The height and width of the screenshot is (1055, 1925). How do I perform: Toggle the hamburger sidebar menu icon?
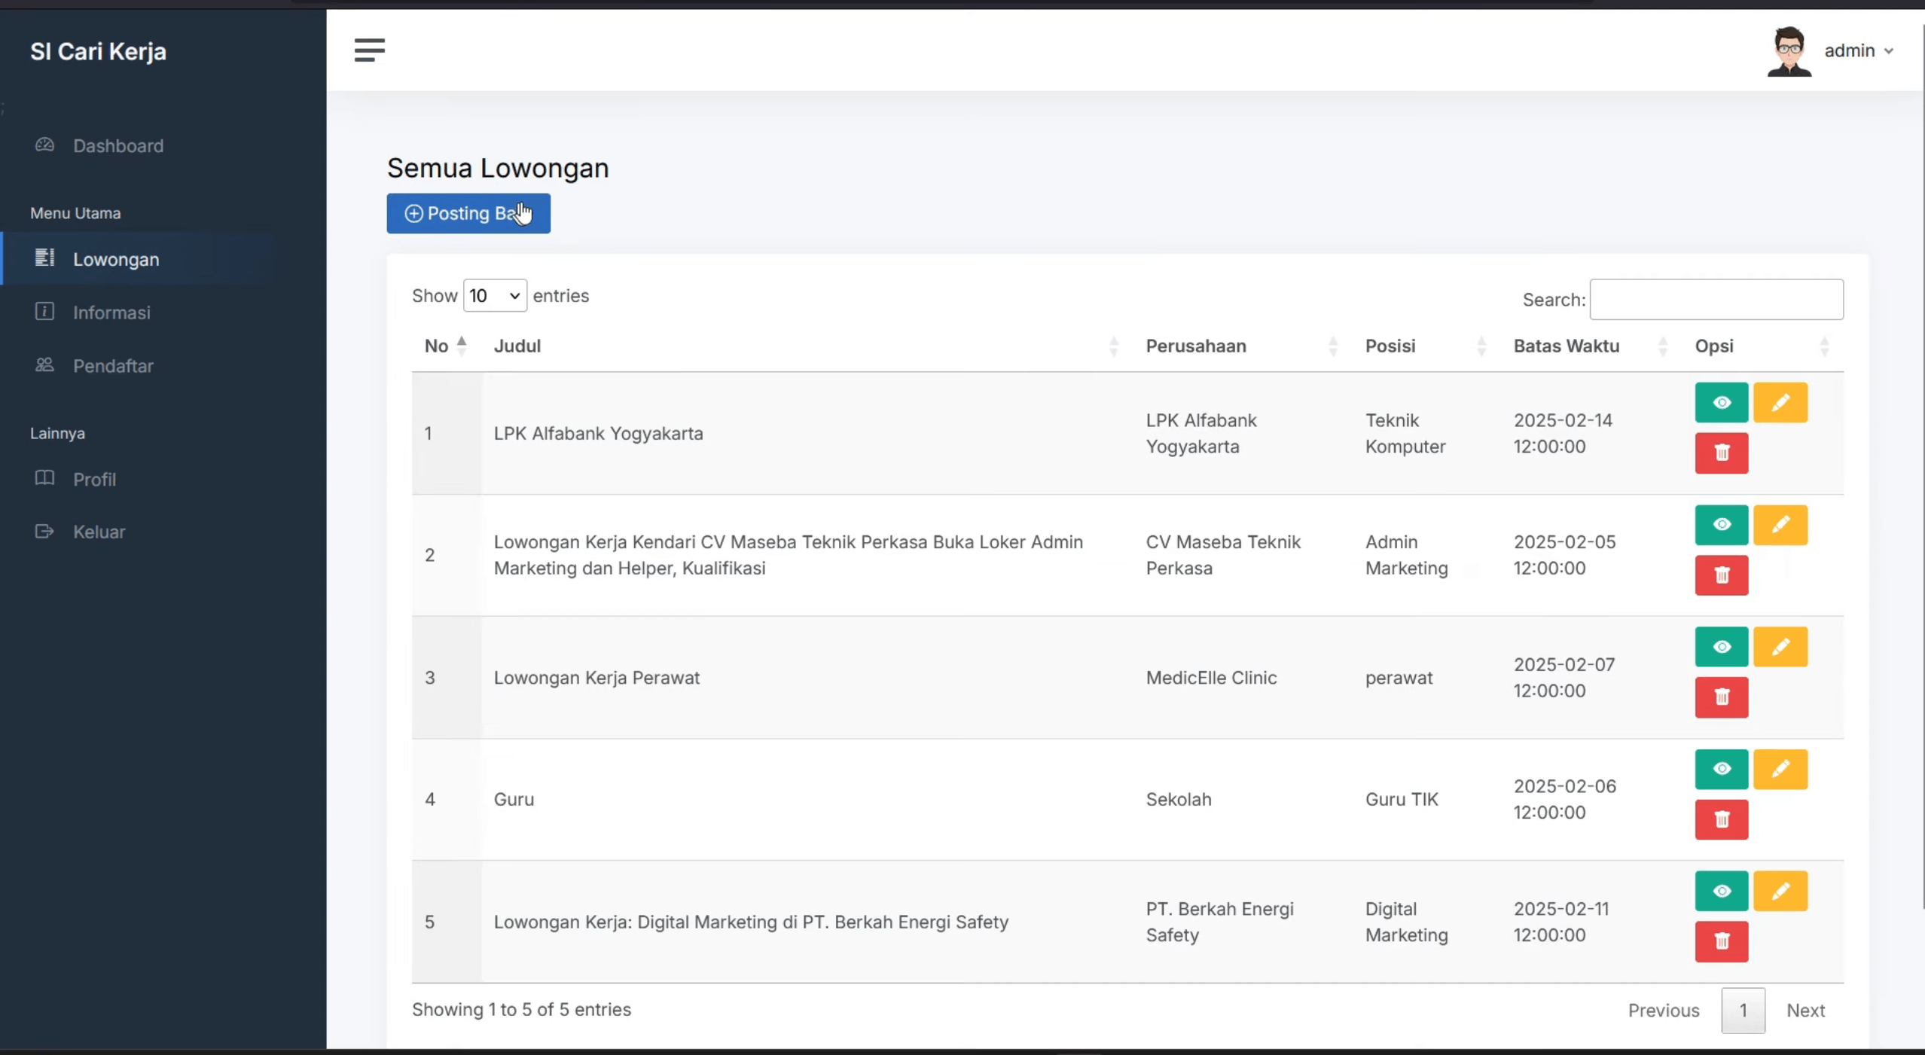coord(369,50)
